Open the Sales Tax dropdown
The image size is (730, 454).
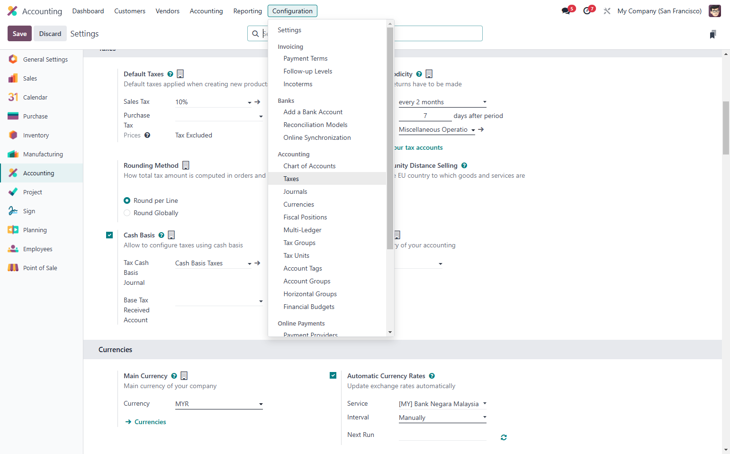[213, 102]
